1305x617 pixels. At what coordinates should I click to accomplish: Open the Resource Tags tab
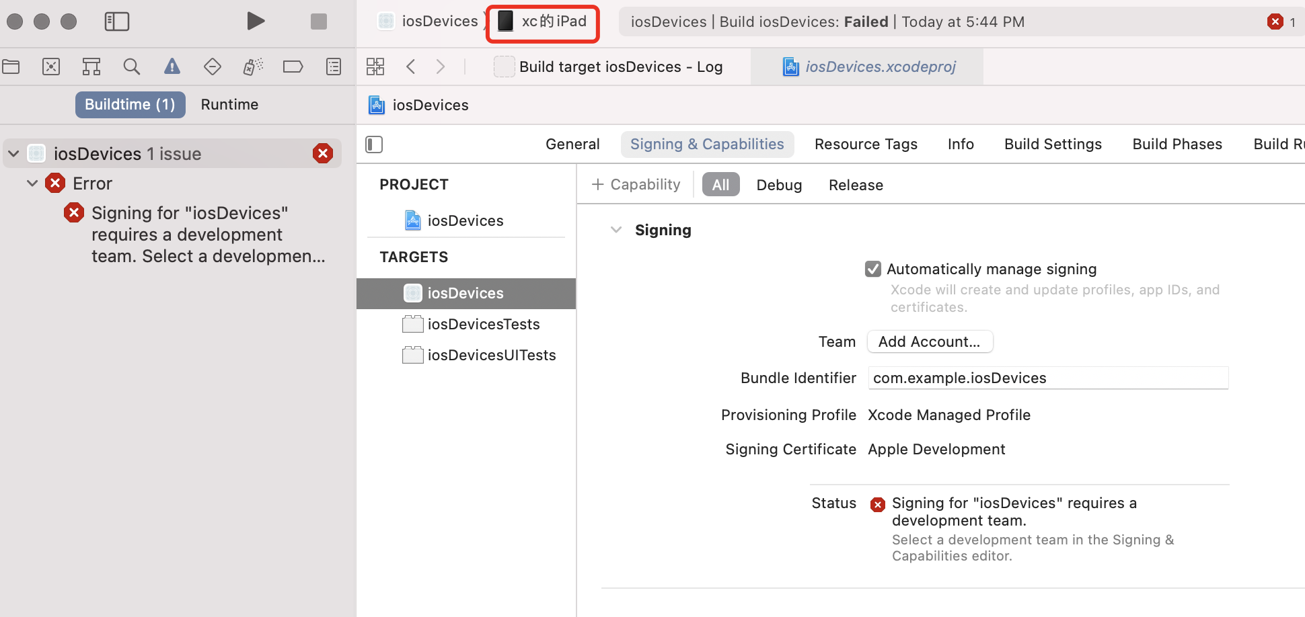tap(866, 145)
